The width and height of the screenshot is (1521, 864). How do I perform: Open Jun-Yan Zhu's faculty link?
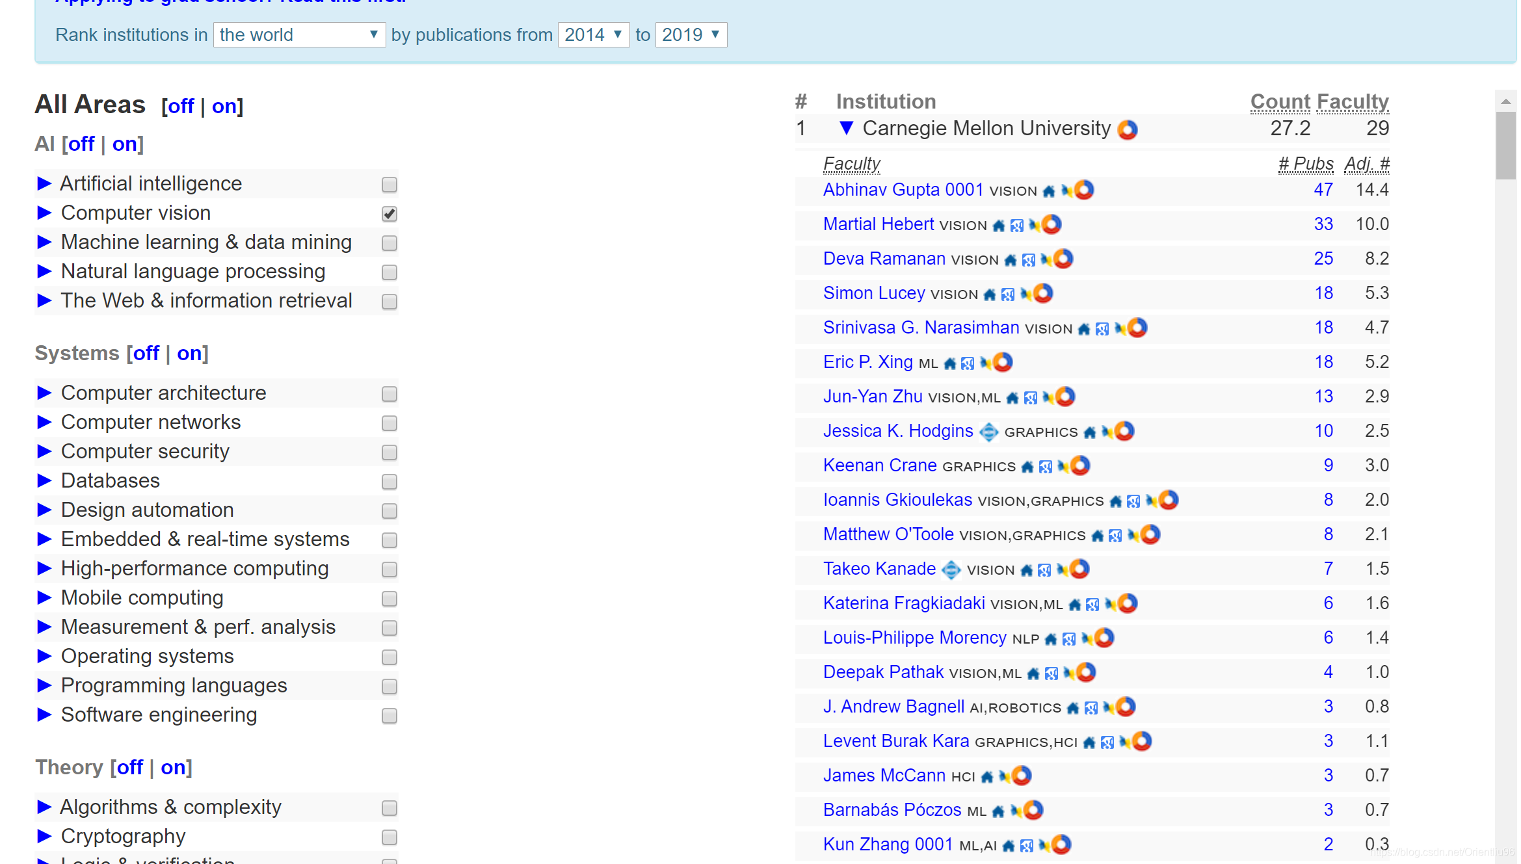tap(872, 397)
